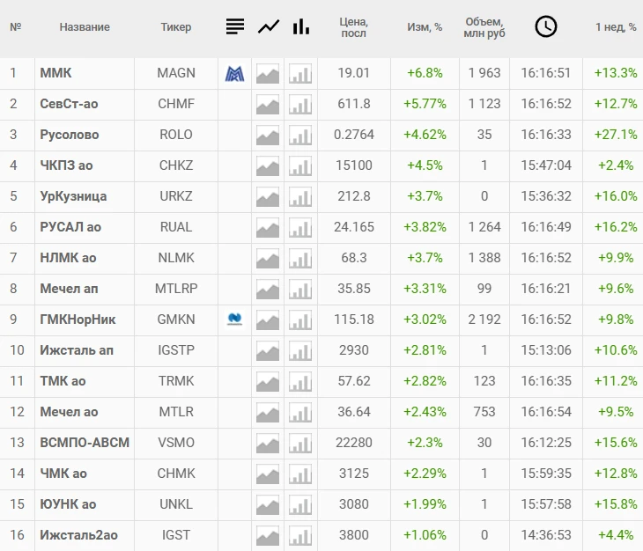
Task: Open the bar chart icon for УрКузница
Action: coord(300,196)
